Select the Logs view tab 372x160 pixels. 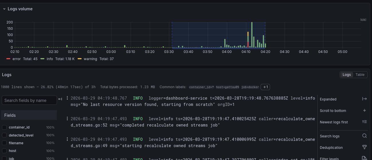(347, 75)
